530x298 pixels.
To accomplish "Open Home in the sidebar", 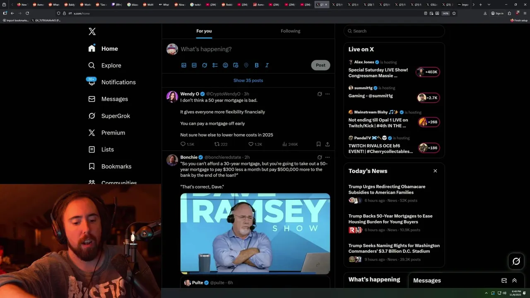I will [x=104, y=49].
